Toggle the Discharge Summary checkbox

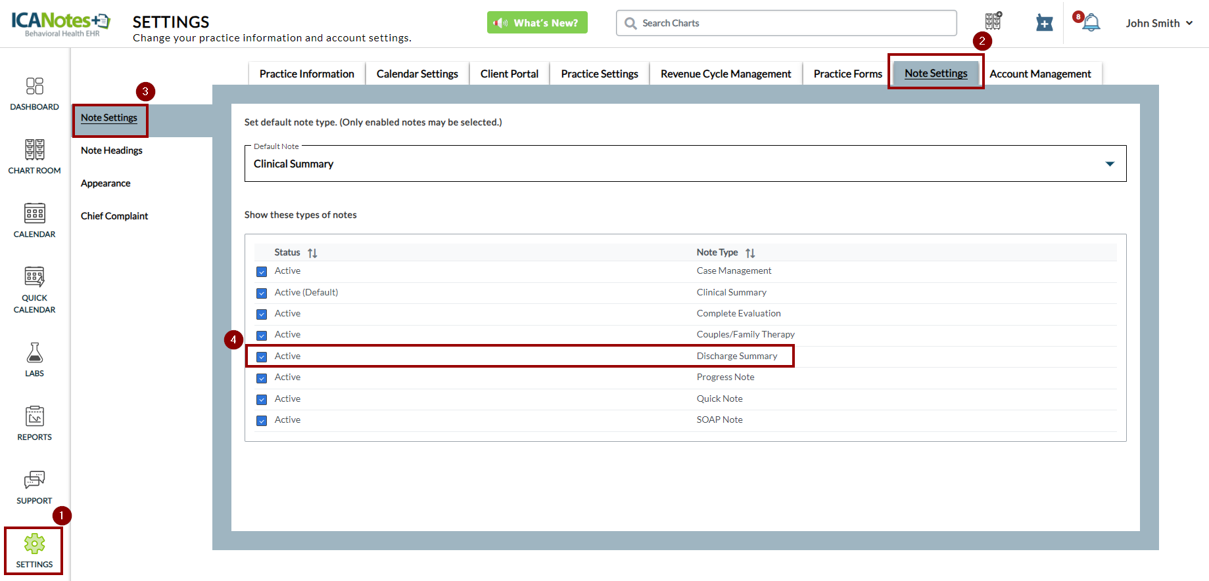point(262,356)
